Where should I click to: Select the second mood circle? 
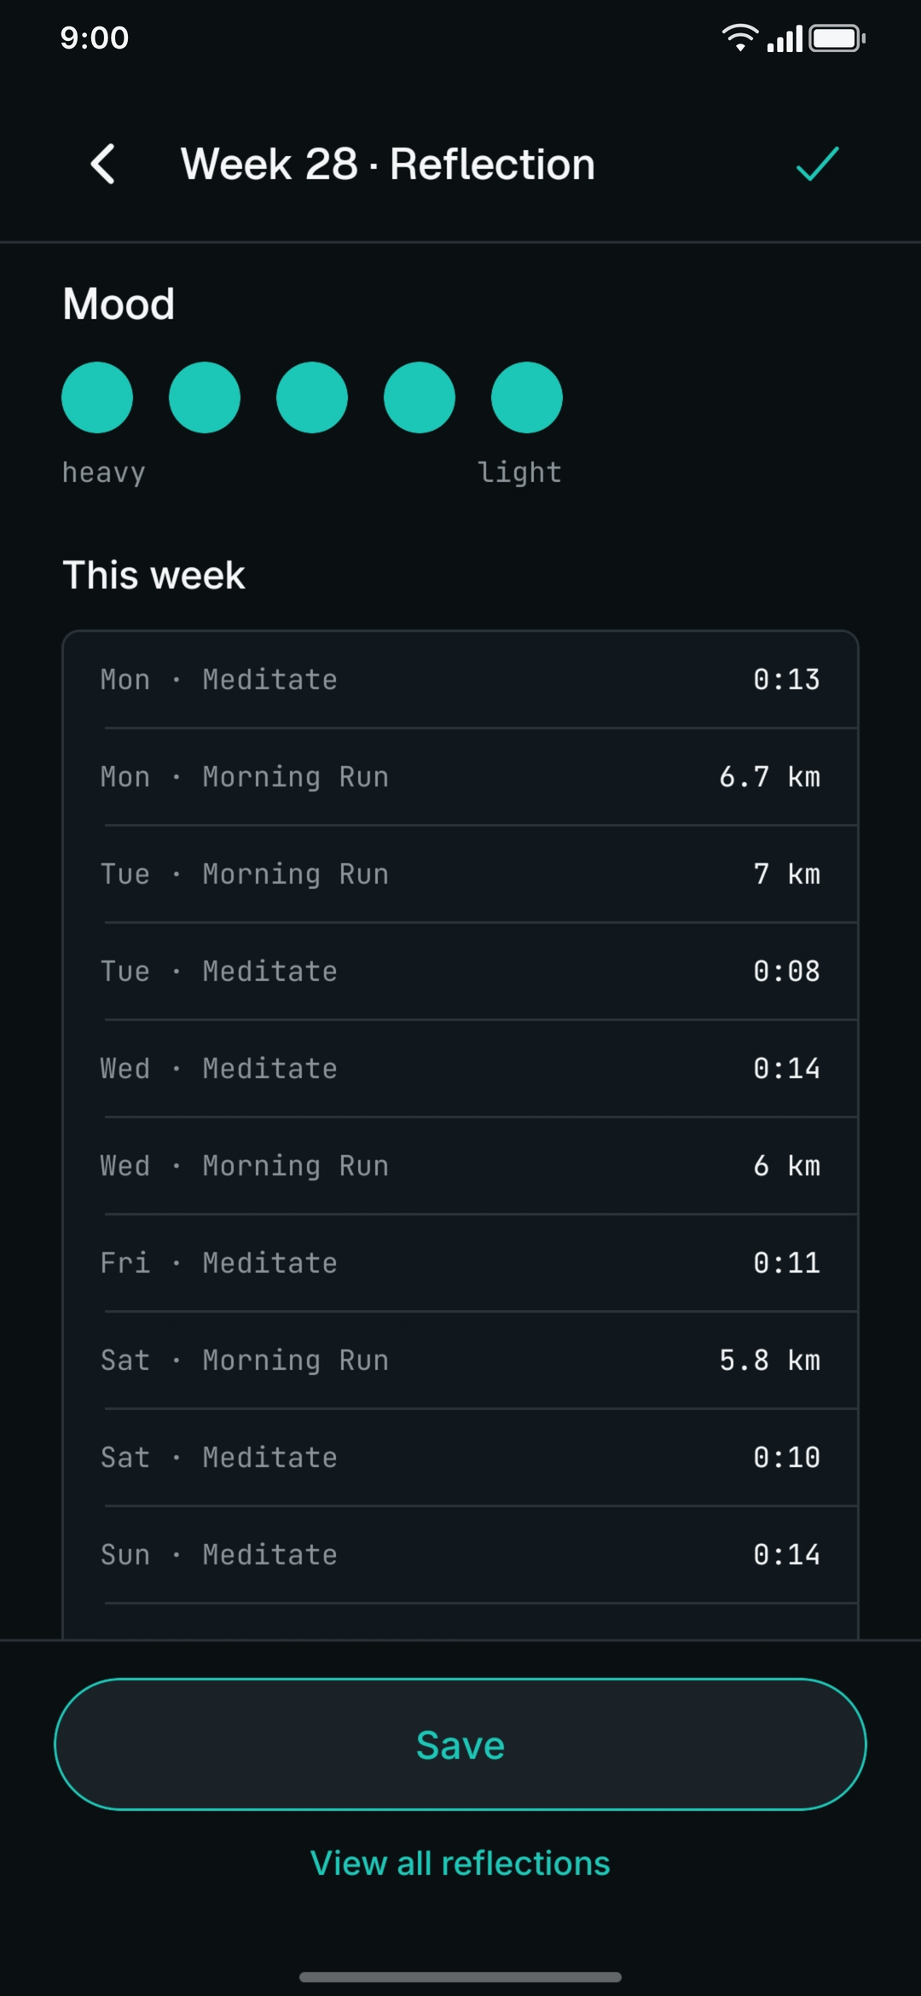(205, 397)
